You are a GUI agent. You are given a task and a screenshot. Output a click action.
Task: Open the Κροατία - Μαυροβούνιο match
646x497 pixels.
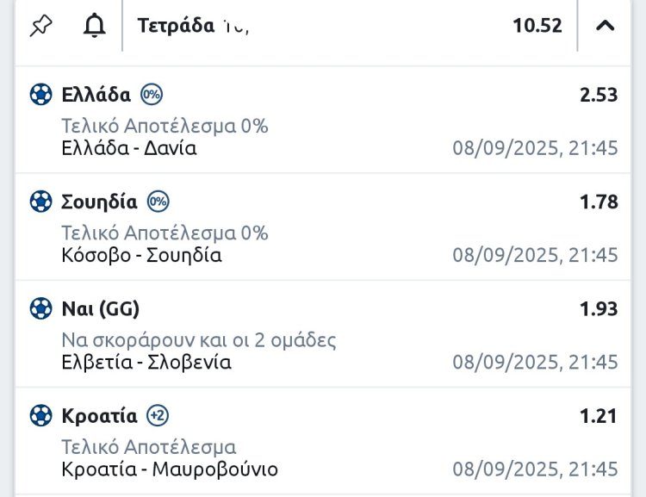170,469
